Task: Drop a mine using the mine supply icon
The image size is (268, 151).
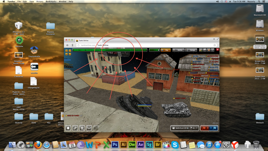Action: tap(96, 128)
